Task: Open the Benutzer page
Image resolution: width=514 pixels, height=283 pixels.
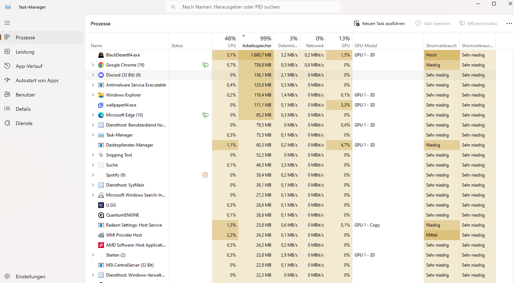Action: (42, 95)
